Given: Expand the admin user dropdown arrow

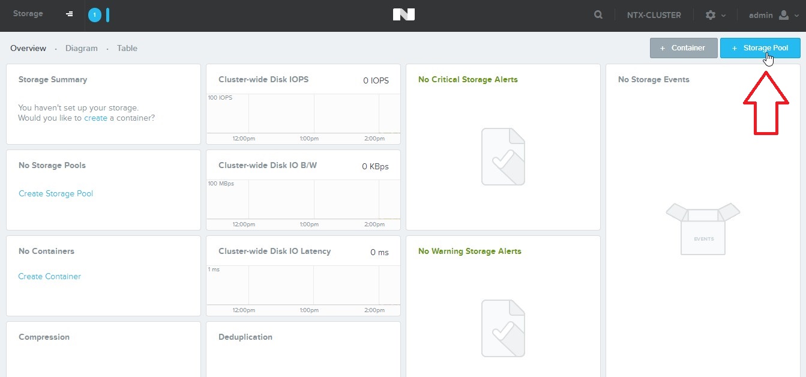Looking at the screenshot, I should [x=797, y=16].
